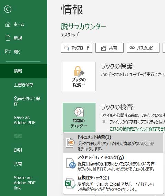Click the 共有 button near the file name
This screenshot has height=196, width=165.
pyautogui.click(x=110, y=48)
